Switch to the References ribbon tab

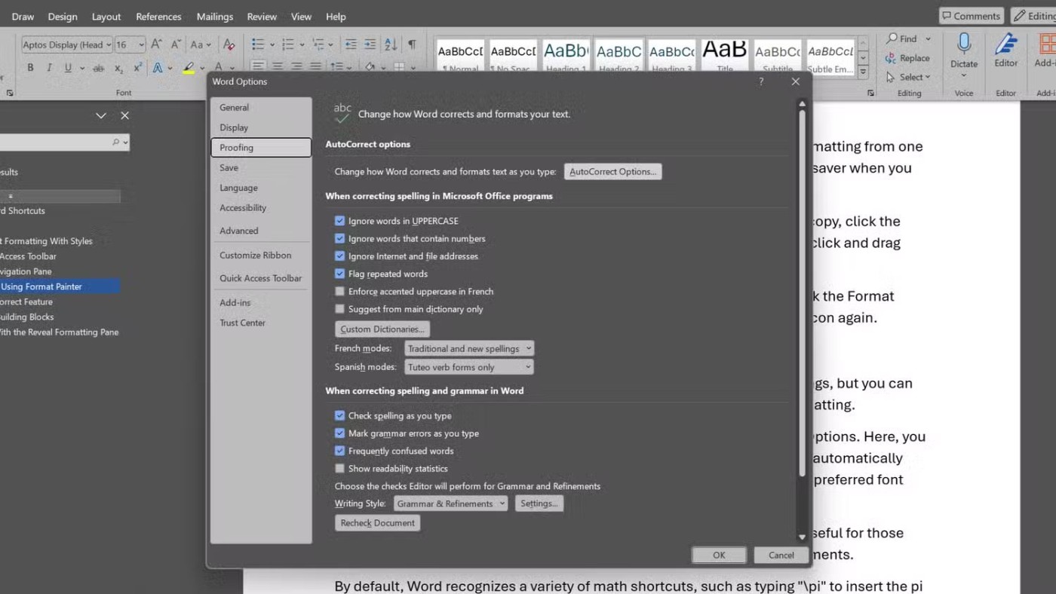pyautogui.click(x=158, y=17)
